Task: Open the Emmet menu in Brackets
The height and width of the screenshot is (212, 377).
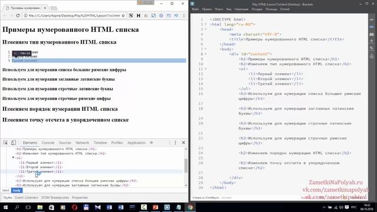Action: point(285,9)
